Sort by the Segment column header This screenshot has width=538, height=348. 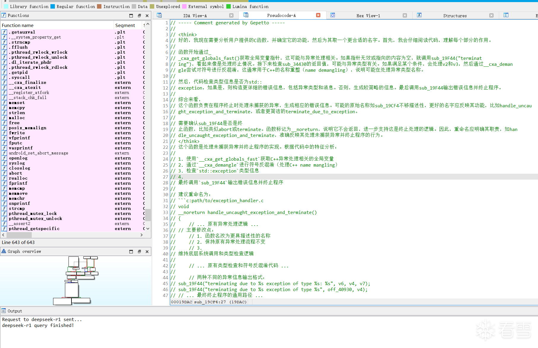(128, 25)
